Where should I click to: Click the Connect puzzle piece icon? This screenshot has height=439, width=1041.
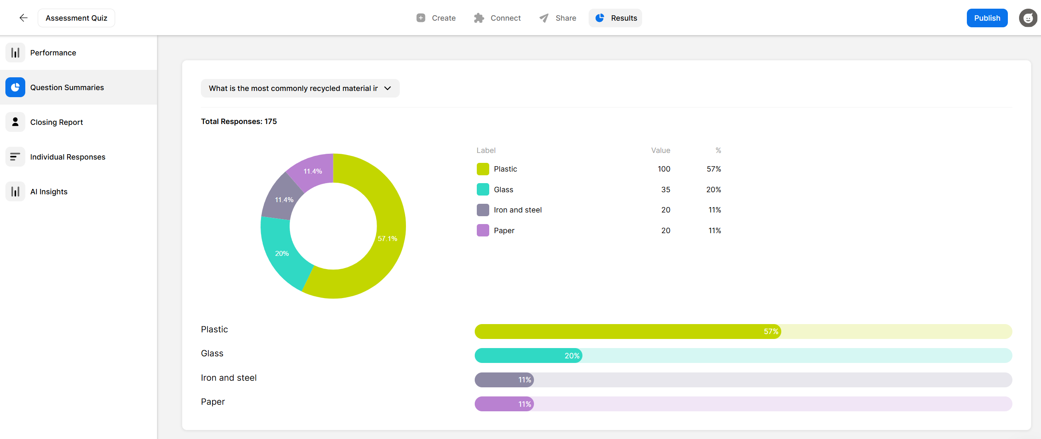479,18
